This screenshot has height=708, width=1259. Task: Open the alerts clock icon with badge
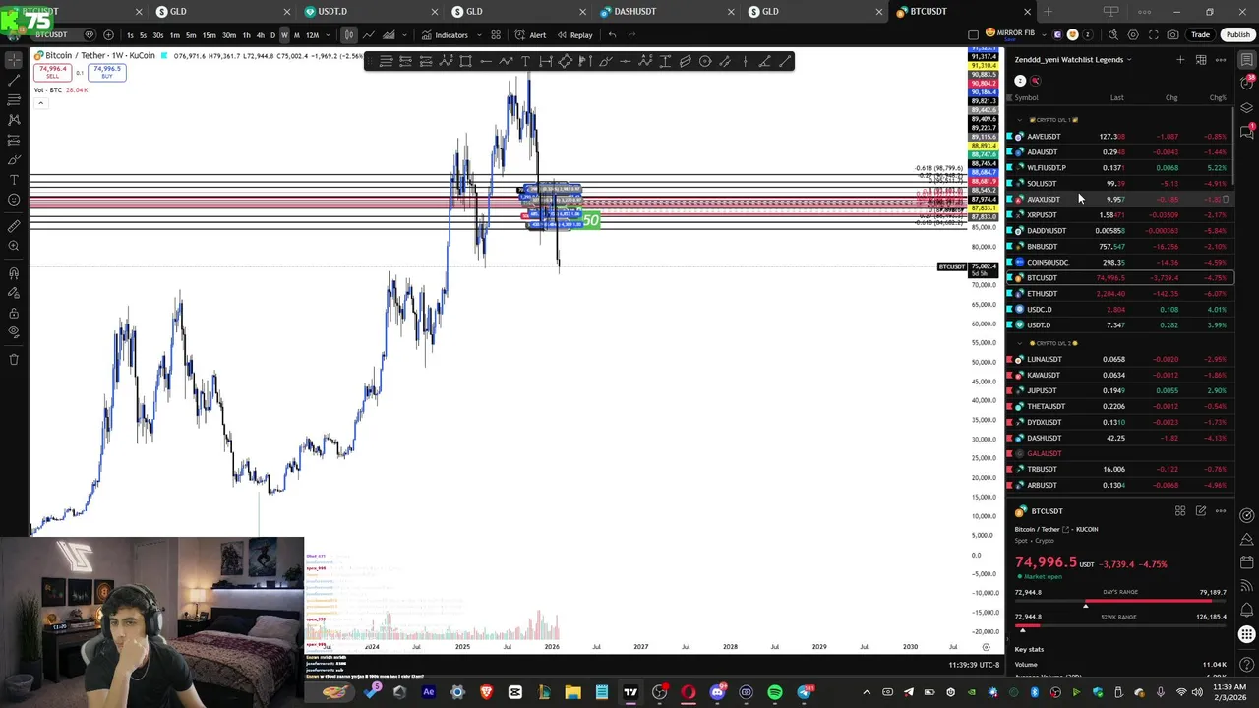pyautogui.click(x=1247, y=84)
